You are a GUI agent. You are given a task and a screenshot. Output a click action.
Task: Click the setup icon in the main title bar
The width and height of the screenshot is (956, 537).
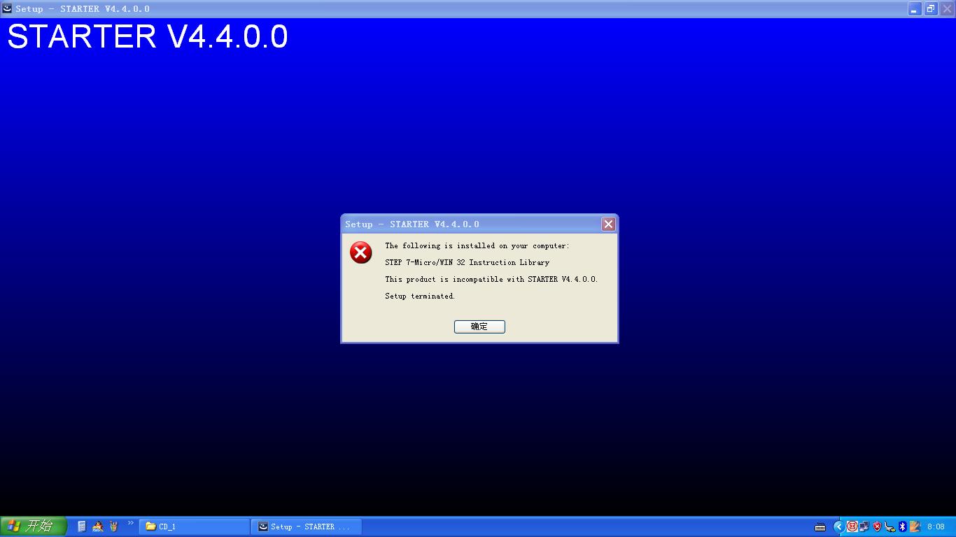point(8,9)
